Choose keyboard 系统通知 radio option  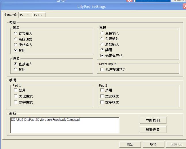point(16,39)
